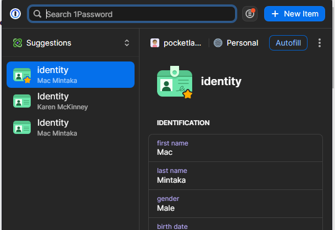Click the pocketla... account avatar
Viewport: 335px width, 230px height.
click(155, 43)
